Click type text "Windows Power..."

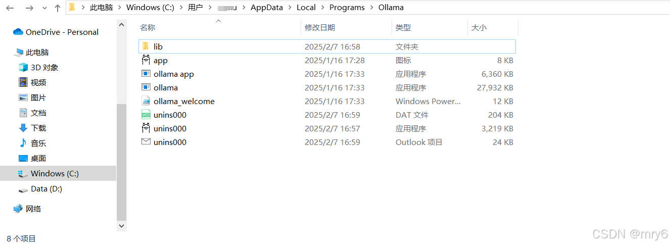pyautogui.click(x=428, y=102)
